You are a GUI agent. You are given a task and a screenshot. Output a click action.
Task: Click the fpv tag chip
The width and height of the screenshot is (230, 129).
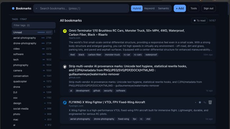(x=134, y=119)
